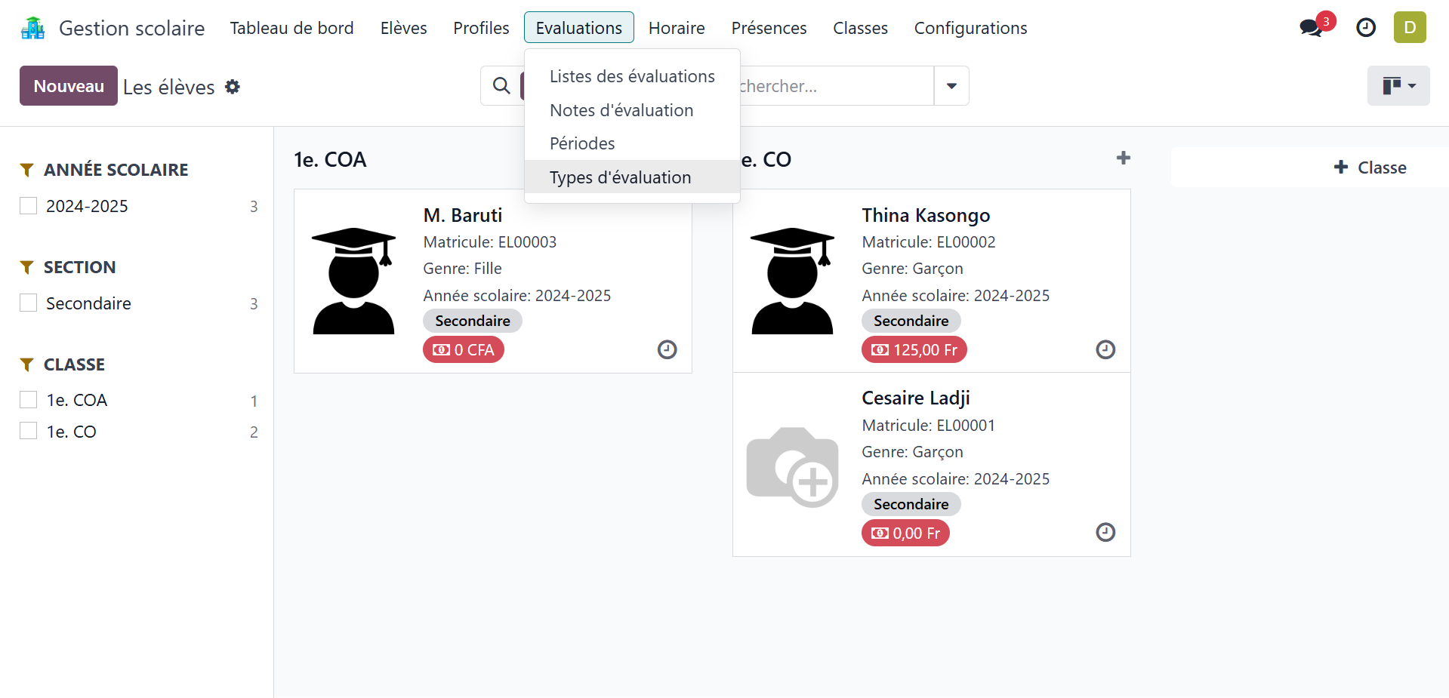Click Genre: Fille on Baruti card
The height and width of the screenshot is (698, 1449).
click(463, 269)
